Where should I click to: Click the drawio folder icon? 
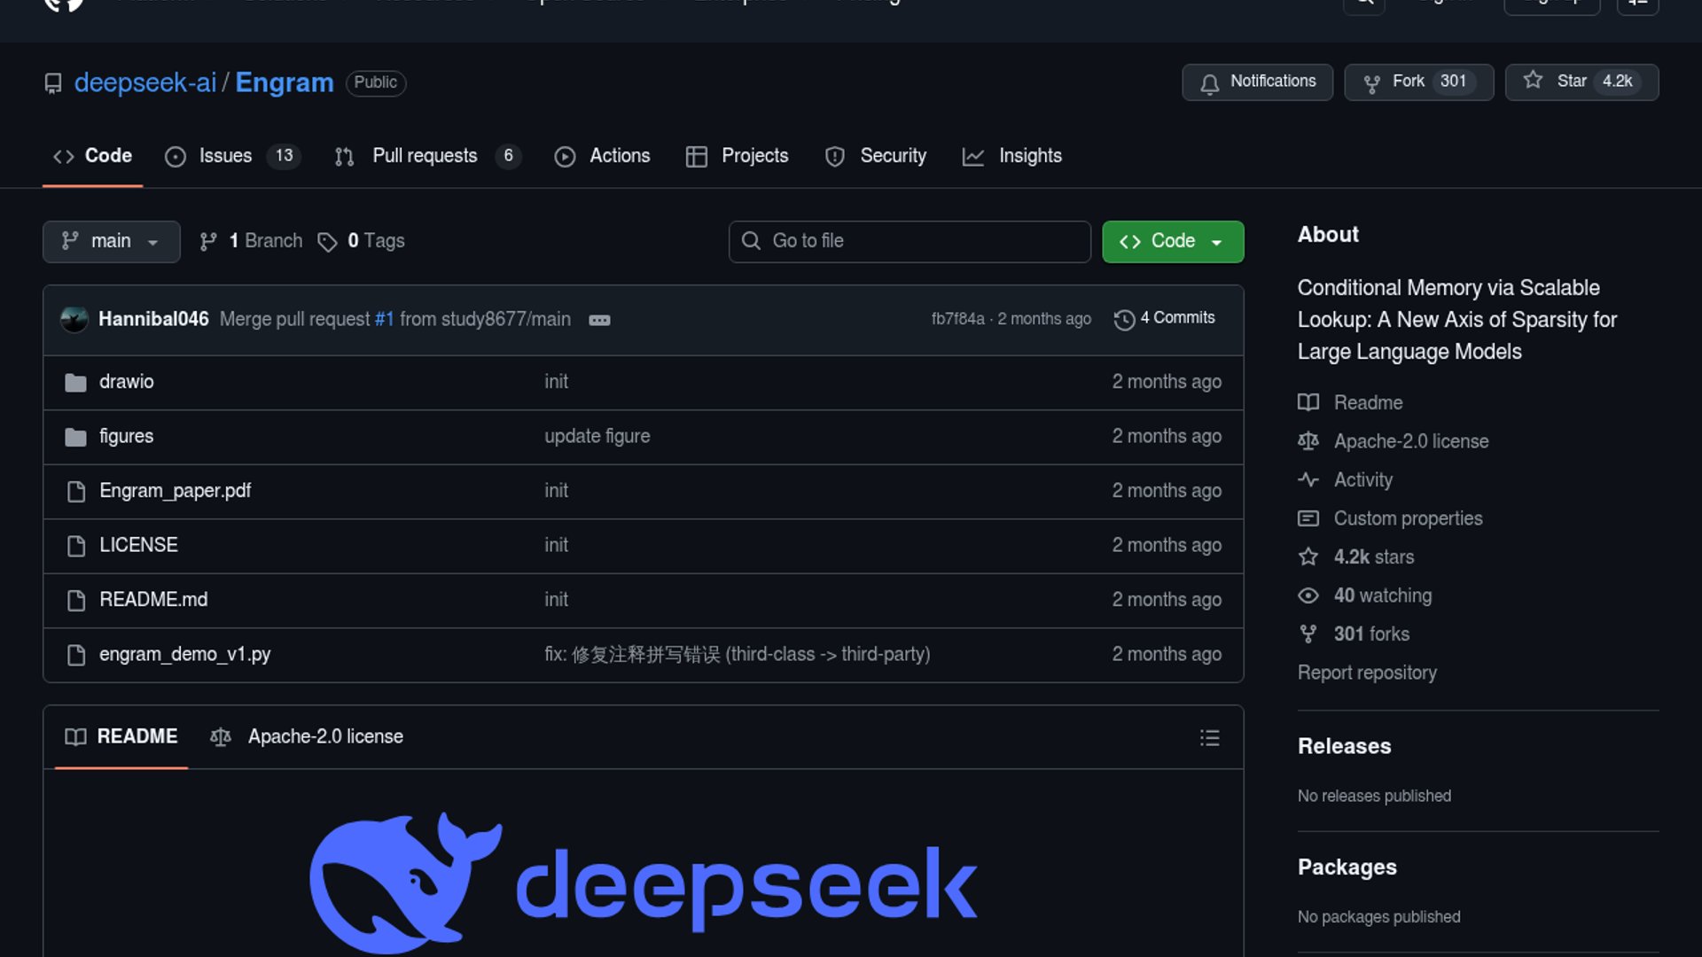coord(76,383)
